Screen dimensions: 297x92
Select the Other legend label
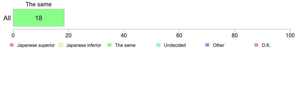[218, 45]
